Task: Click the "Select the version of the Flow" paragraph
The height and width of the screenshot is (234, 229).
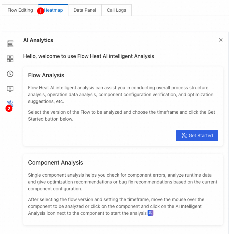Action: 122,115
